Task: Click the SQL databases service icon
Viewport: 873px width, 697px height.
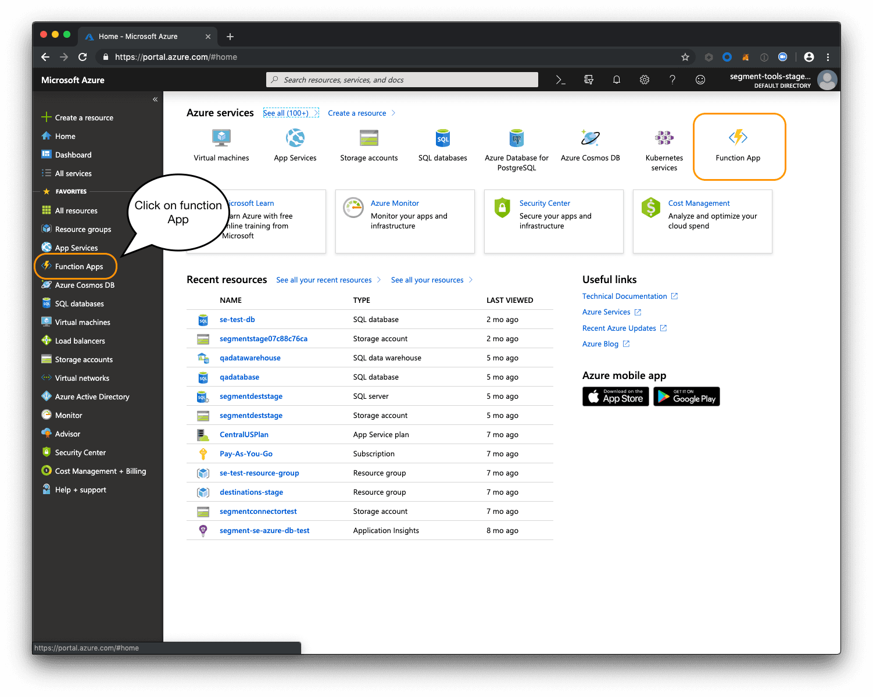Action: 442,138
